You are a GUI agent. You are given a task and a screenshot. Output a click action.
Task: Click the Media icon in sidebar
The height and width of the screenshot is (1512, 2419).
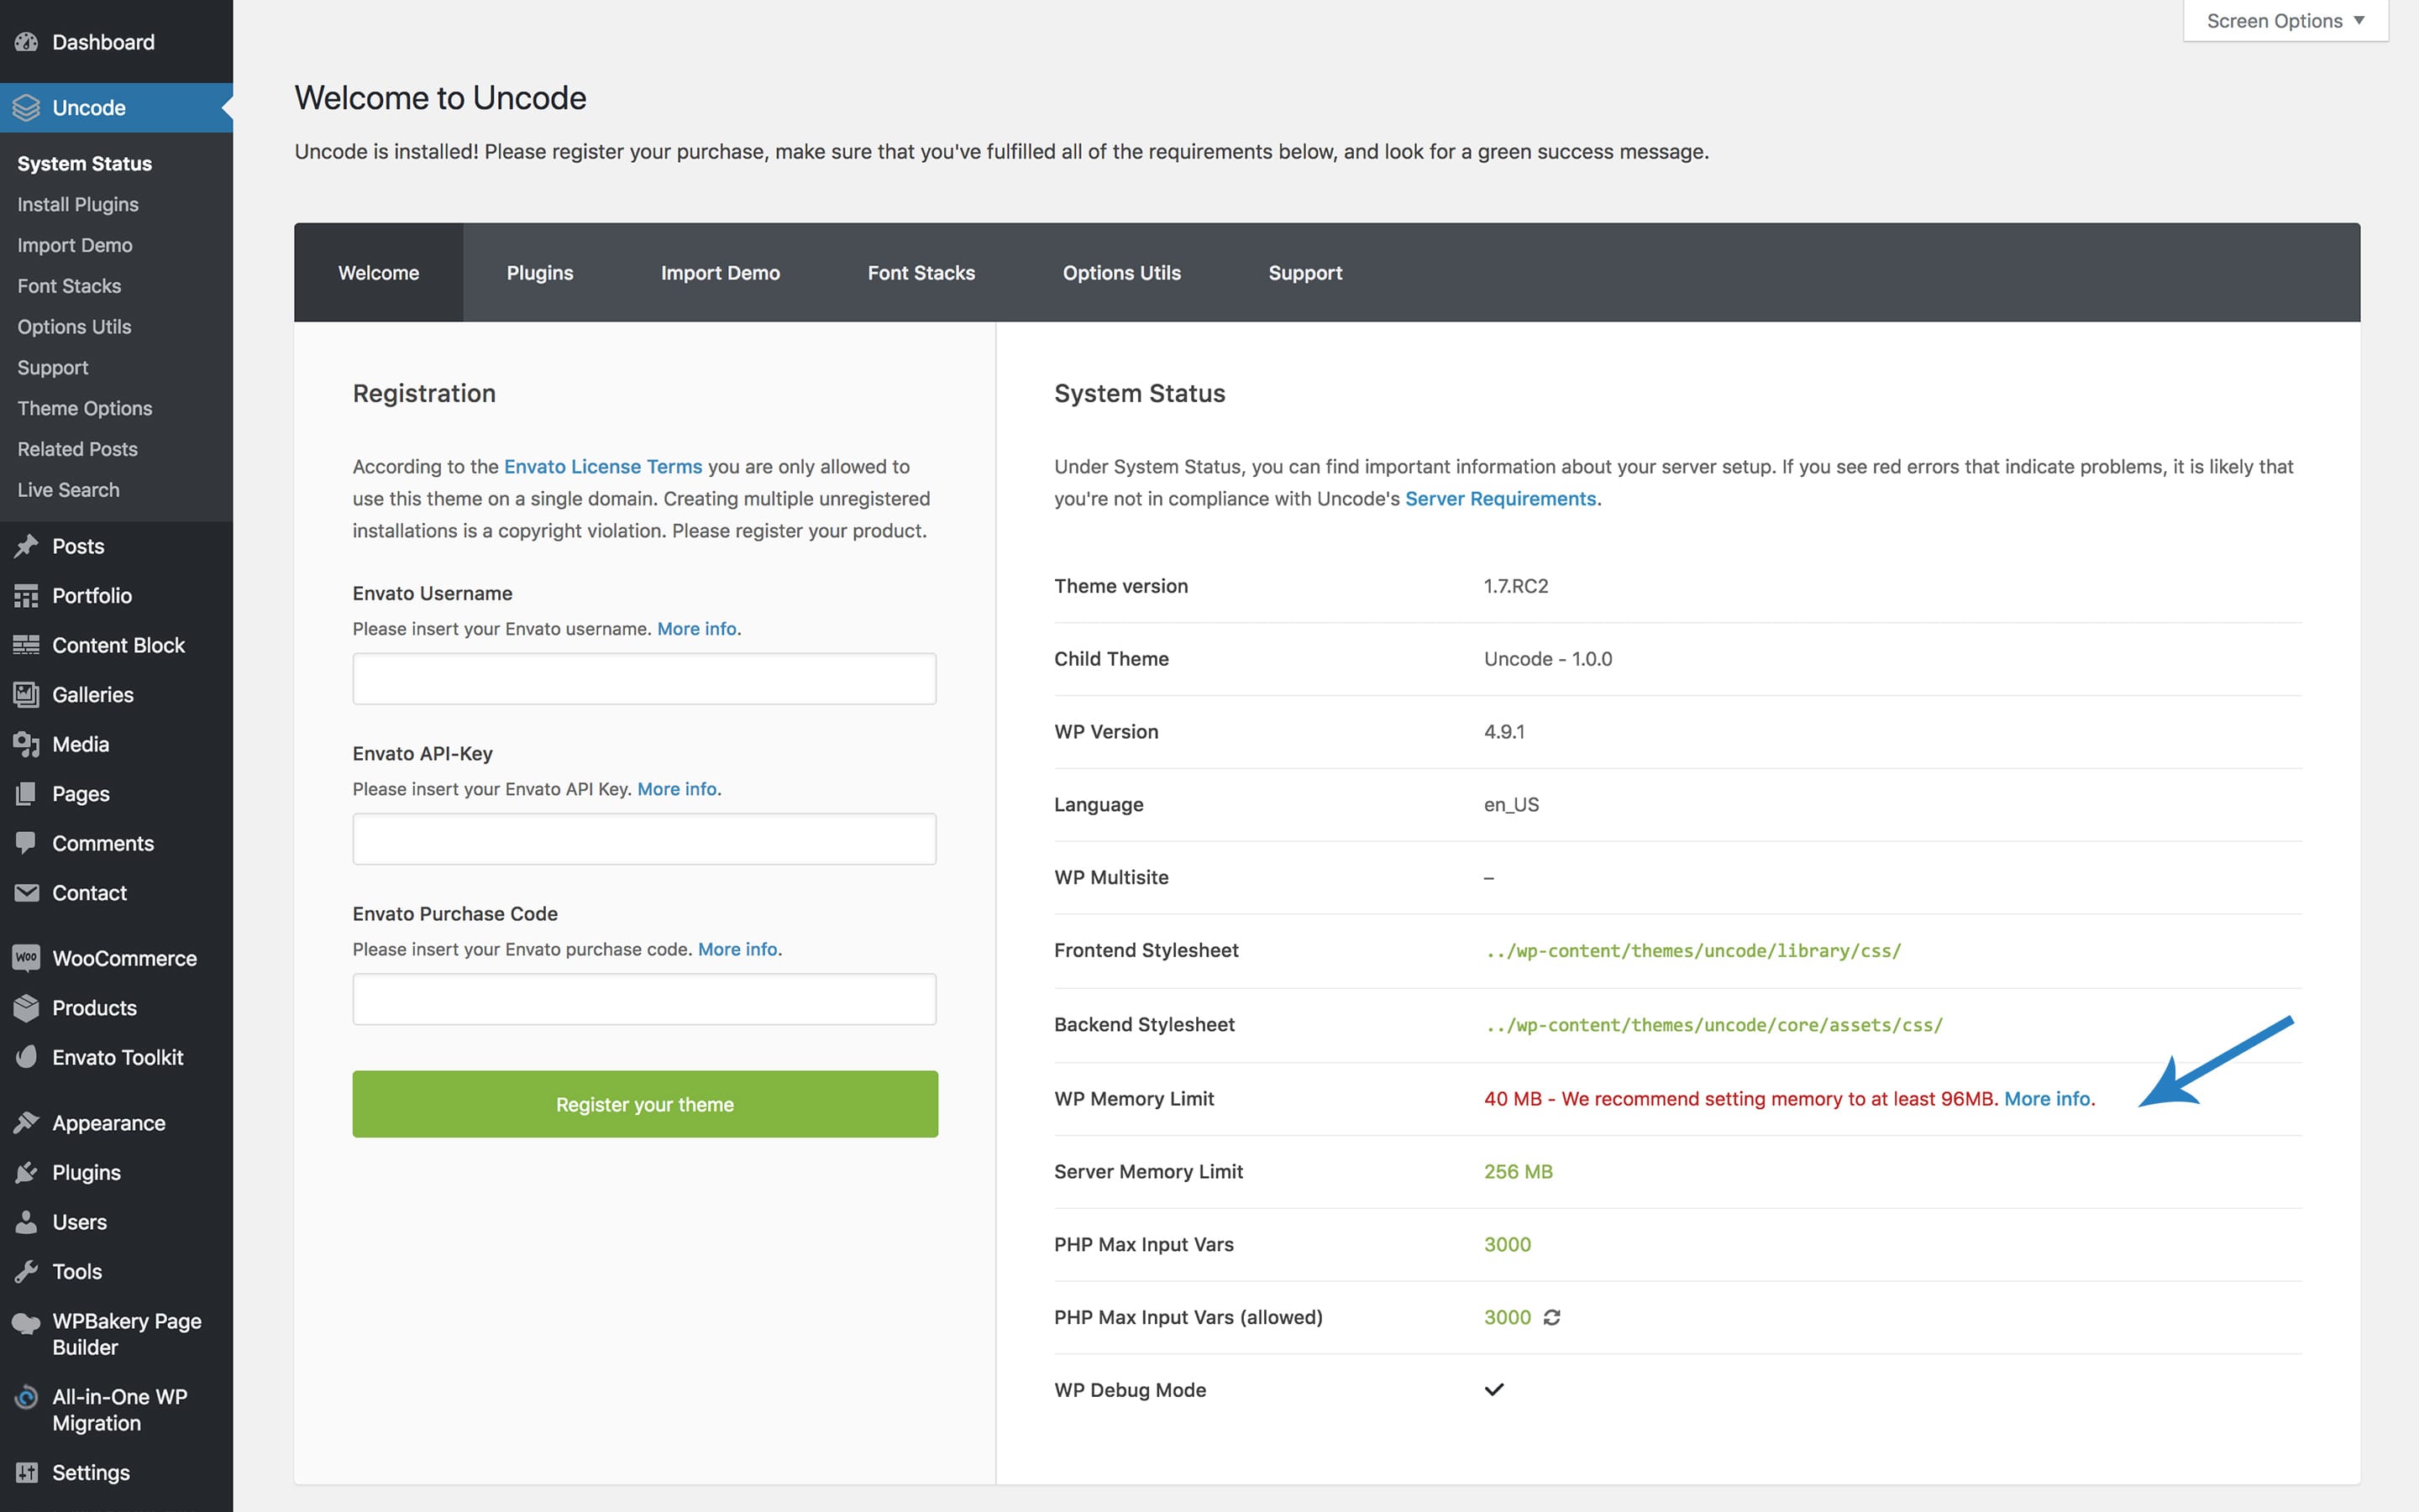pos(26,744)
